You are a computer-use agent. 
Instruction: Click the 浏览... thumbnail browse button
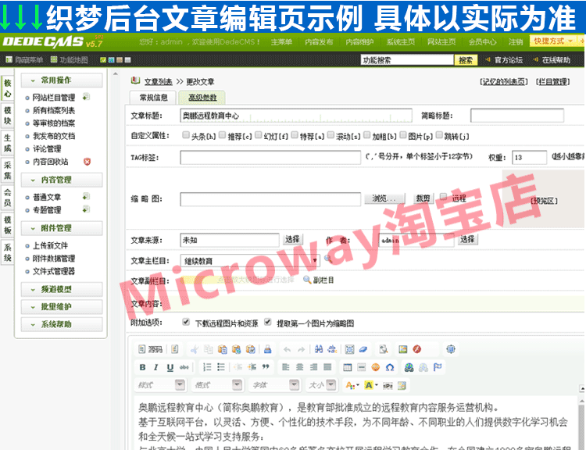384,198
